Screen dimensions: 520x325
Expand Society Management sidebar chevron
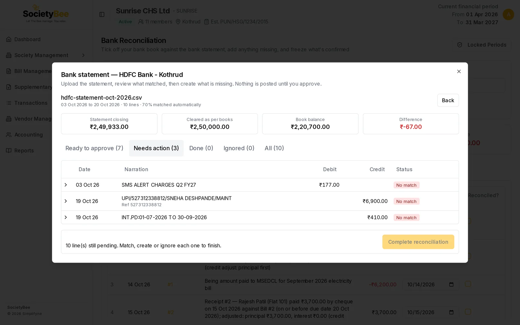tap(84, 55)
